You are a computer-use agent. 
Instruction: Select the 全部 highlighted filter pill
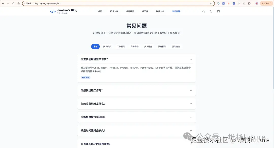coord(95,47)
